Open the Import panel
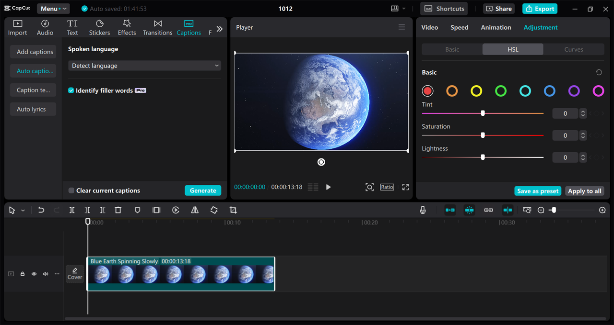The image size is (614, 325). [17, 28]
